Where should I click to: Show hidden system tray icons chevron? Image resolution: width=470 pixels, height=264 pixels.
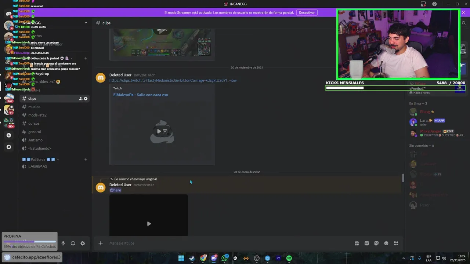click(x=404, y=258)
